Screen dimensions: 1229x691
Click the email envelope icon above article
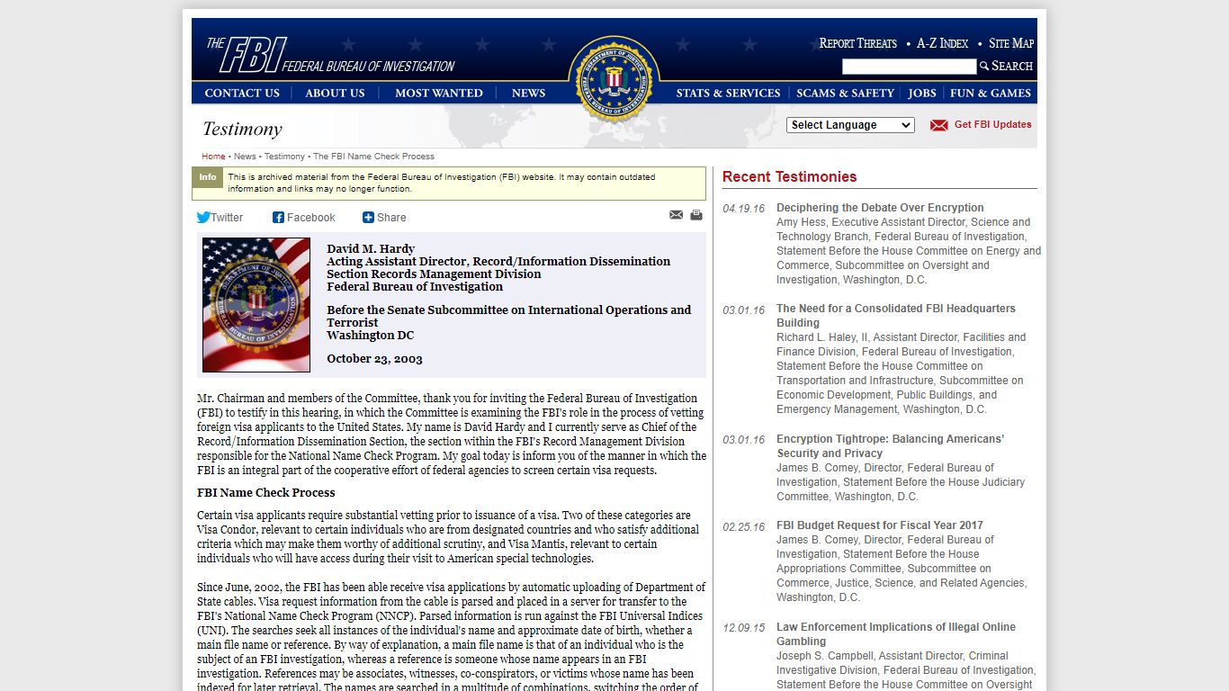pyautogui.click(x=677, y=215)
